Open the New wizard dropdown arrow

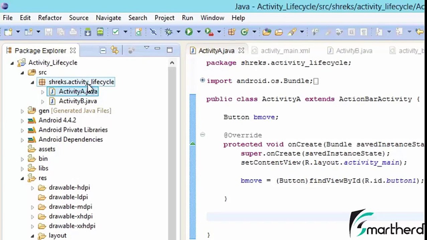(18, 32)
